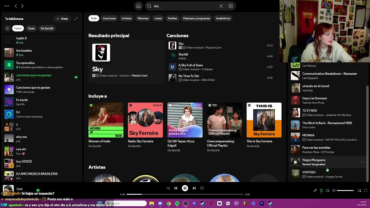Open the lyrics microphone view

tap(315, 190)
